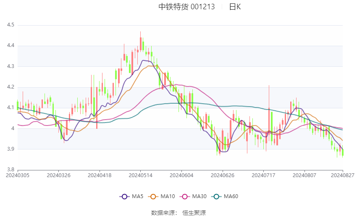Viewport: 357px width, 217px height.
Task: Click the x-axis date label 20240807
Action: (x=304, y=175)
